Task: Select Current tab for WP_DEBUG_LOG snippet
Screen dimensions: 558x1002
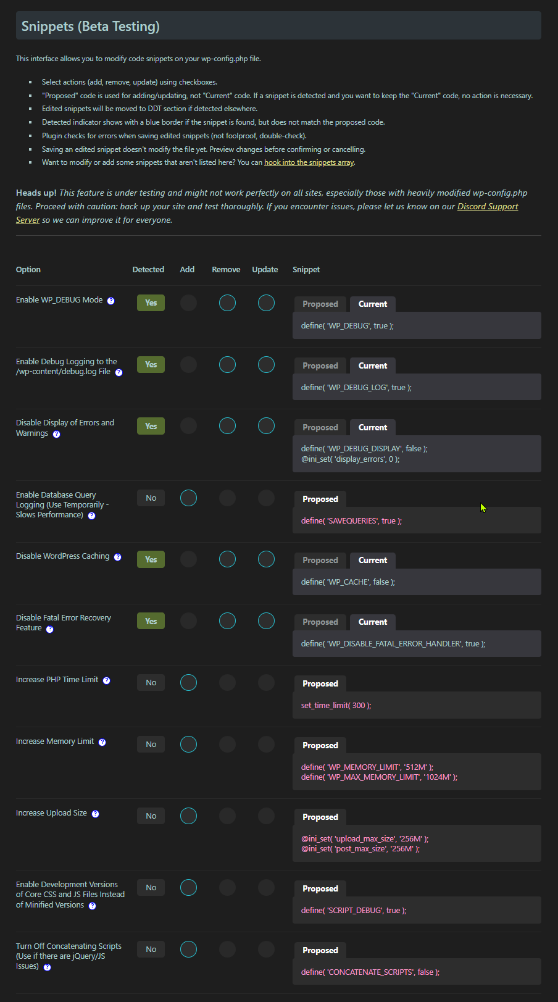Action: 373,365
